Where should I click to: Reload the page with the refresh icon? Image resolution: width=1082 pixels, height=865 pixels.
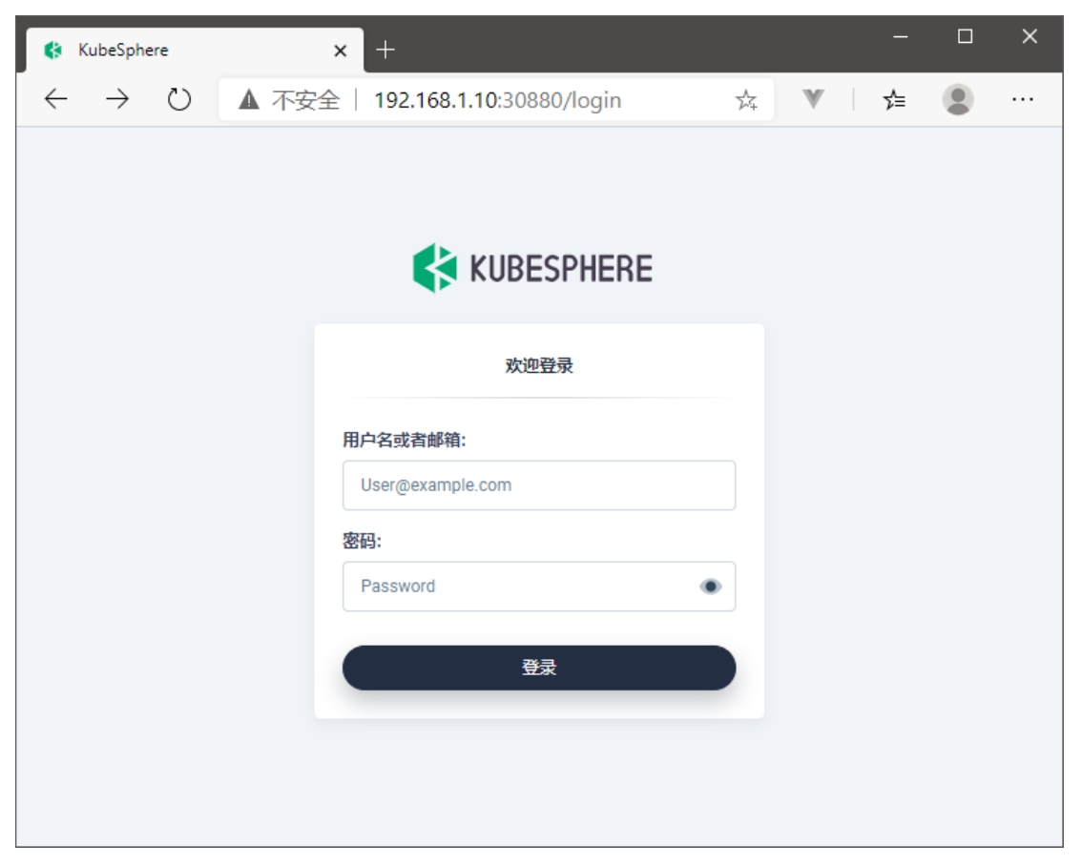pyautogui.click(x=179, y=100)
